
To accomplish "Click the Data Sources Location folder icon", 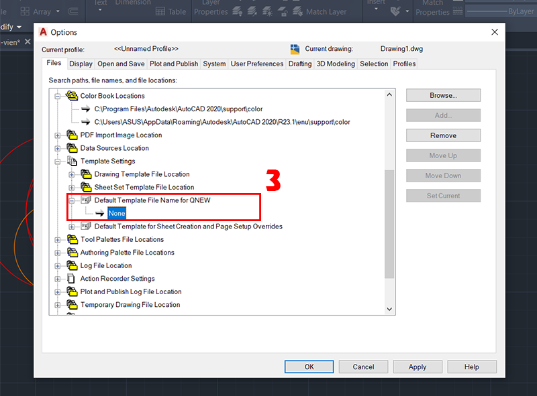I will click(x=72, y=148).
